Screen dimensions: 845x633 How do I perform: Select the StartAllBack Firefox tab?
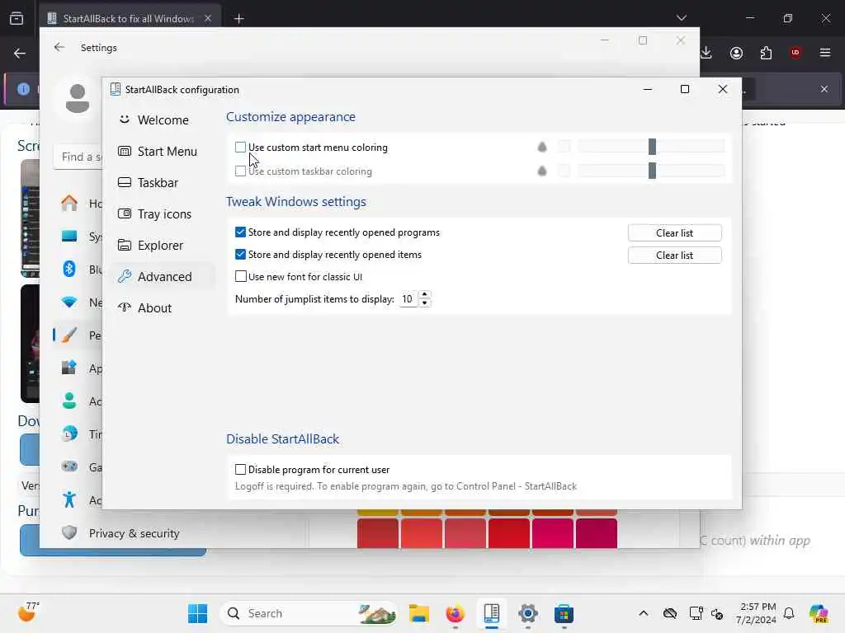coord(128,19)
